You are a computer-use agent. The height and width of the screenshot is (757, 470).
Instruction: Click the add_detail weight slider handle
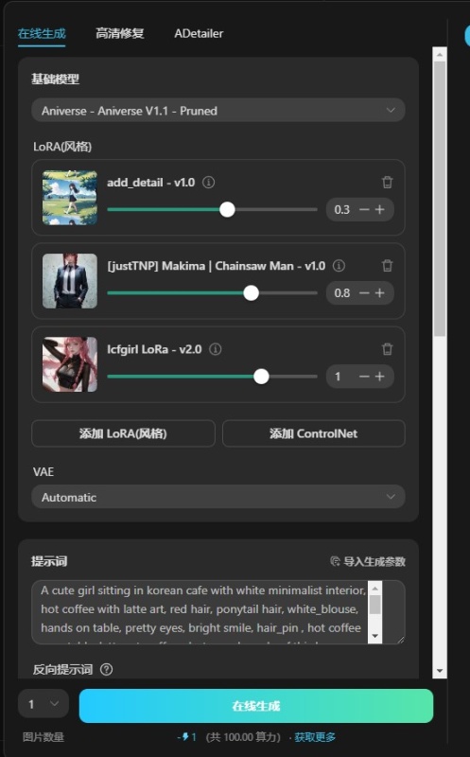click(227, 209)
